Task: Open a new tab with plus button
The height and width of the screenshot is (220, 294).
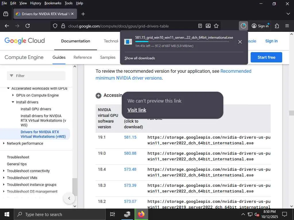Action: [x=83, y=14]
